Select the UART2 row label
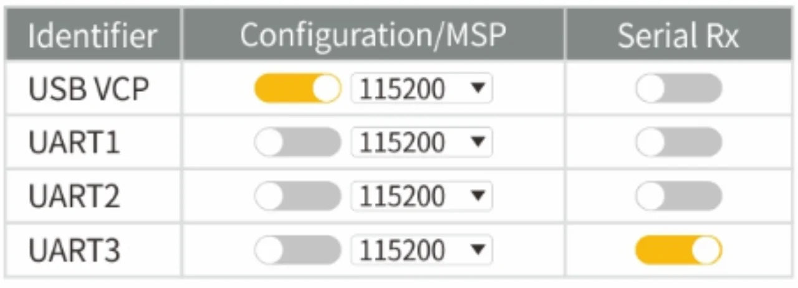This screenshot has height=288, width=798. pyautogui.click(x=74, y=197)
